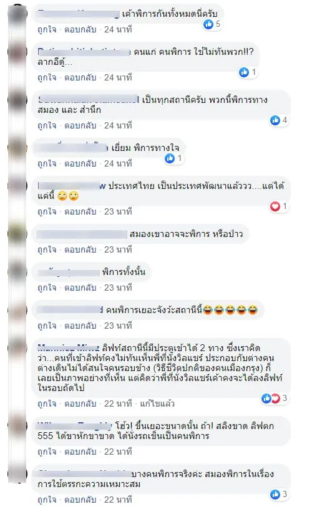Reply to the โอ้ว! ขึ้นเยอะขนาดนั้น comment
This screenshot has width=312, height=507.
pyautogui.click(x=80, y=451)
